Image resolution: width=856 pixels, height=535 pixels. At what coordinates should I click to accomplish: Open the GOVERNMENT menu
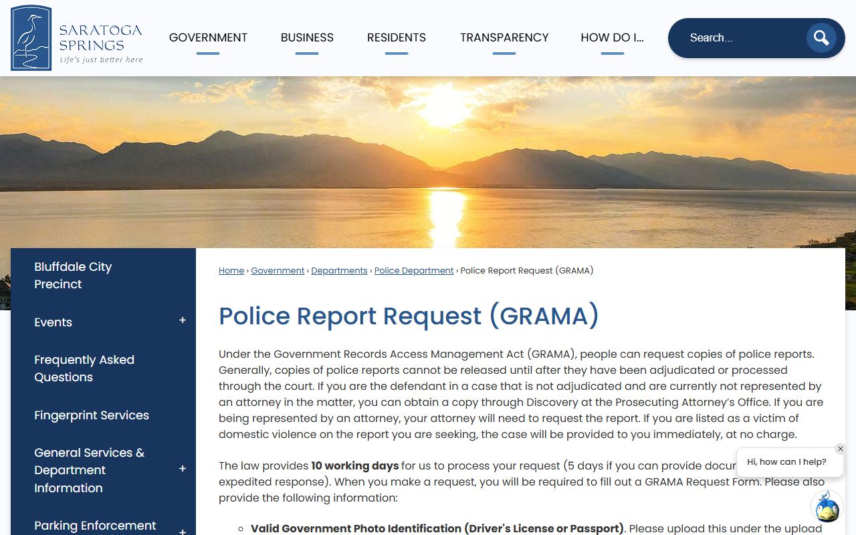[x=208, y=38]
